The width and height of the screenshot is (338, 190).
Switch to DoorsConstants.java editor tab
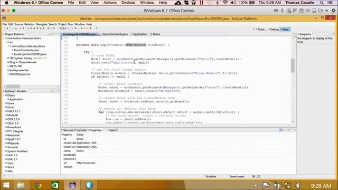click(115, 34)
